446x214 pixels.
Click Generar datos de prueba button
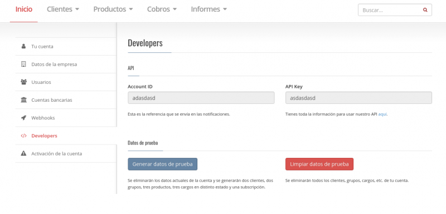coord(162,164)
